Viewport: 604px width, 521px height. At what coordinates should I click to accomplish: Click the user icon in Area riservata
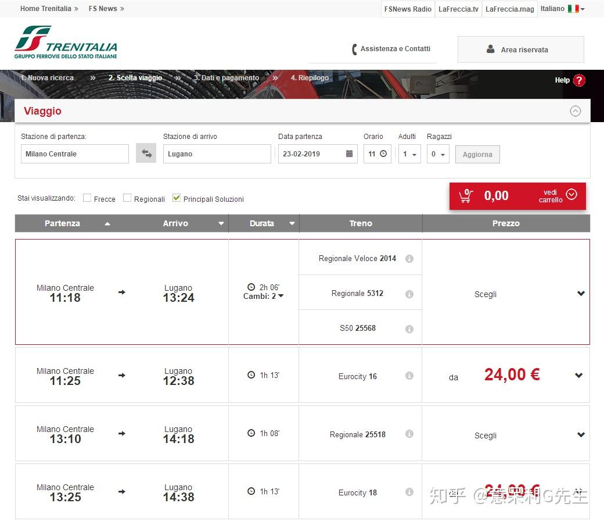pyautogui.click(x=490, y=49)
